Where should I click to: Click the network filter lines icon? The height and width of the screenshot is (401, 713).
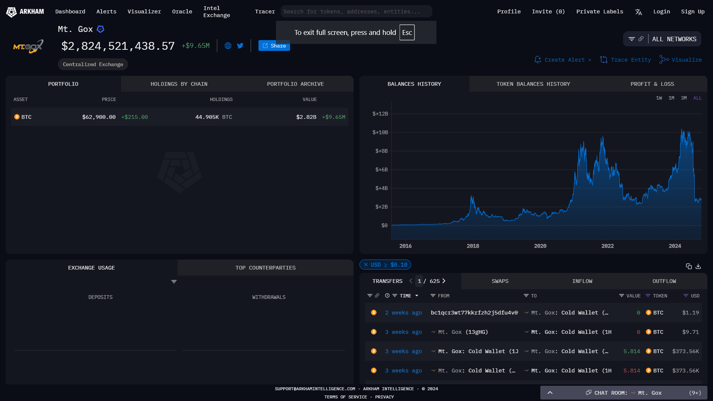click(x=631, y=39)
